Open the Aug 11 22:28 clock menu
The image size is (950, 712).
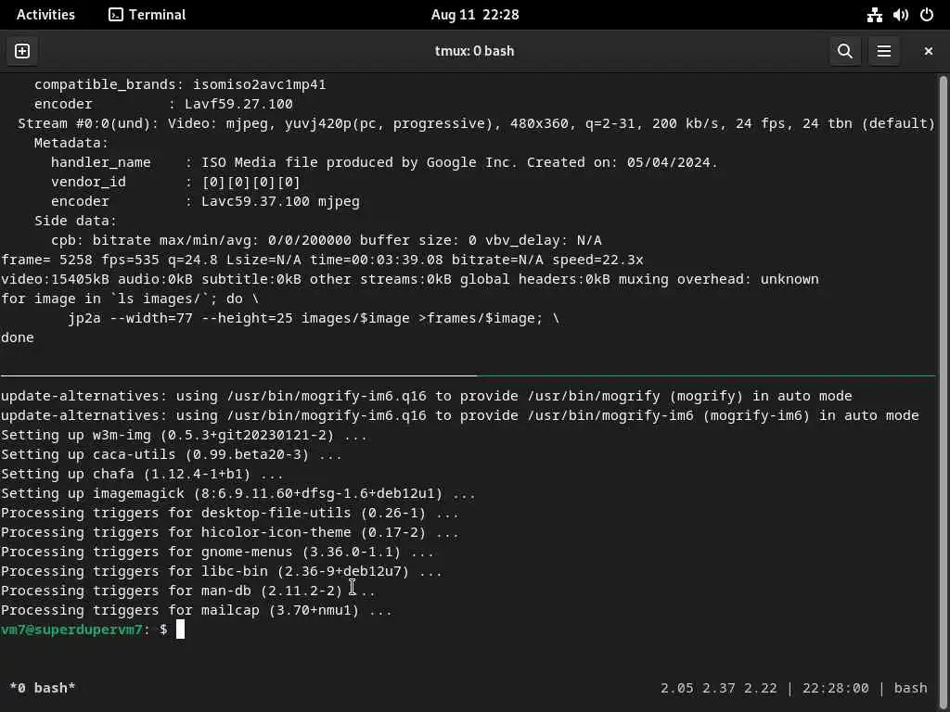(x=474, y=15)
